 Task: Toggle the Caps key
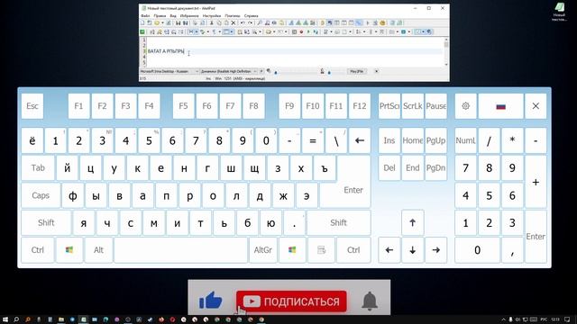point(41,195)
